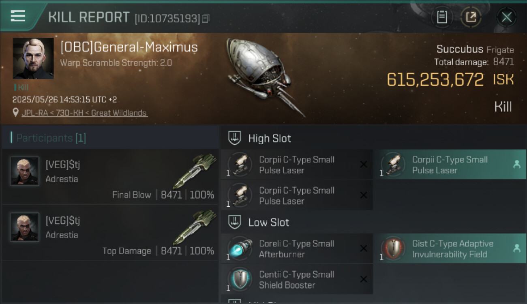View General-Maximus character portrait

pos(33,58)
